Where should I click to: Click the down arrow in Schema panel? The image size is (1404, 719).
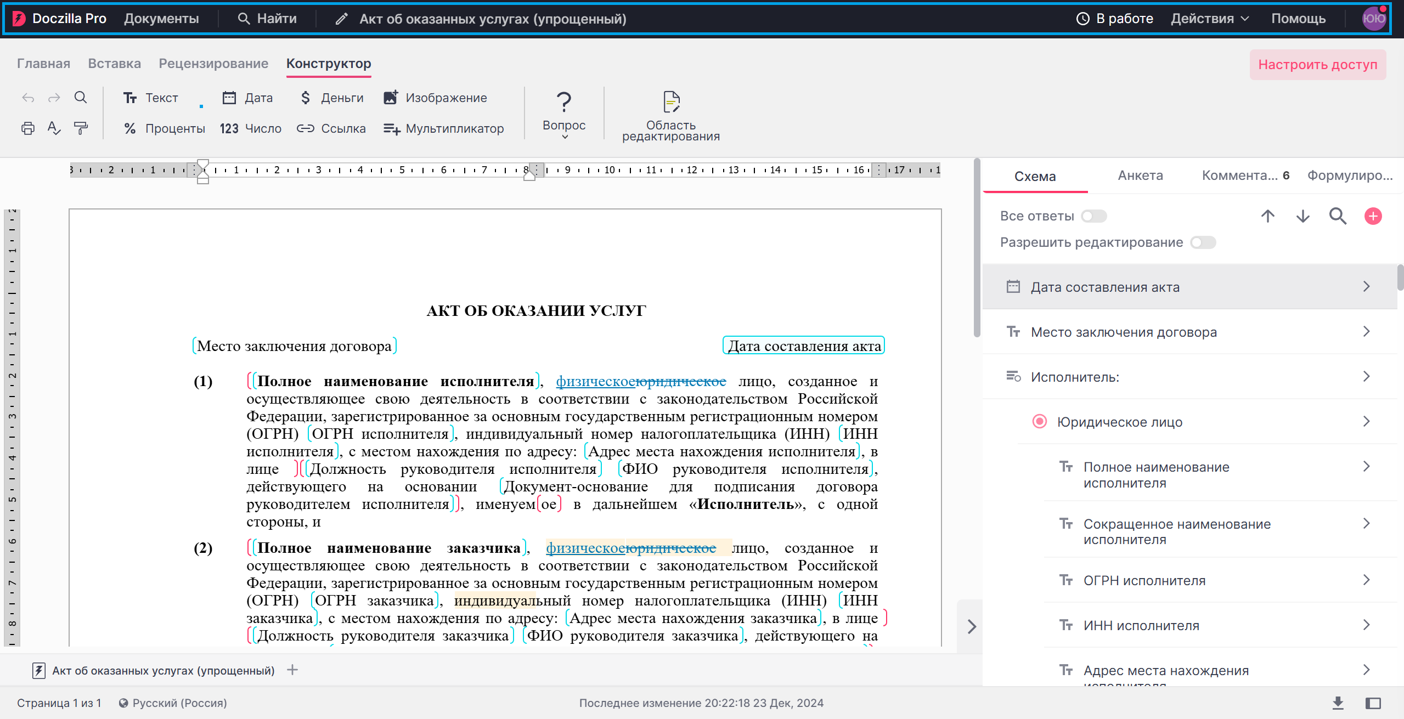tap(1302, 216)
